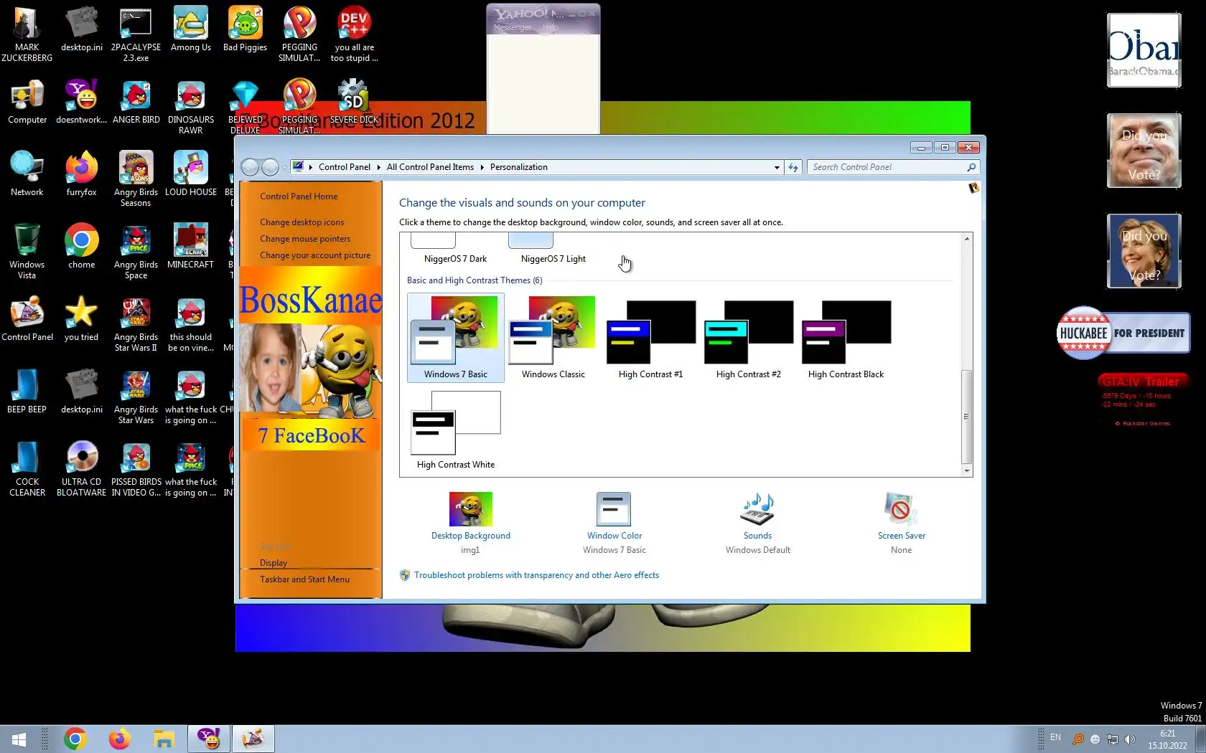
Task: Select the Windows 7 Basic theme
Action: [456, 338]
